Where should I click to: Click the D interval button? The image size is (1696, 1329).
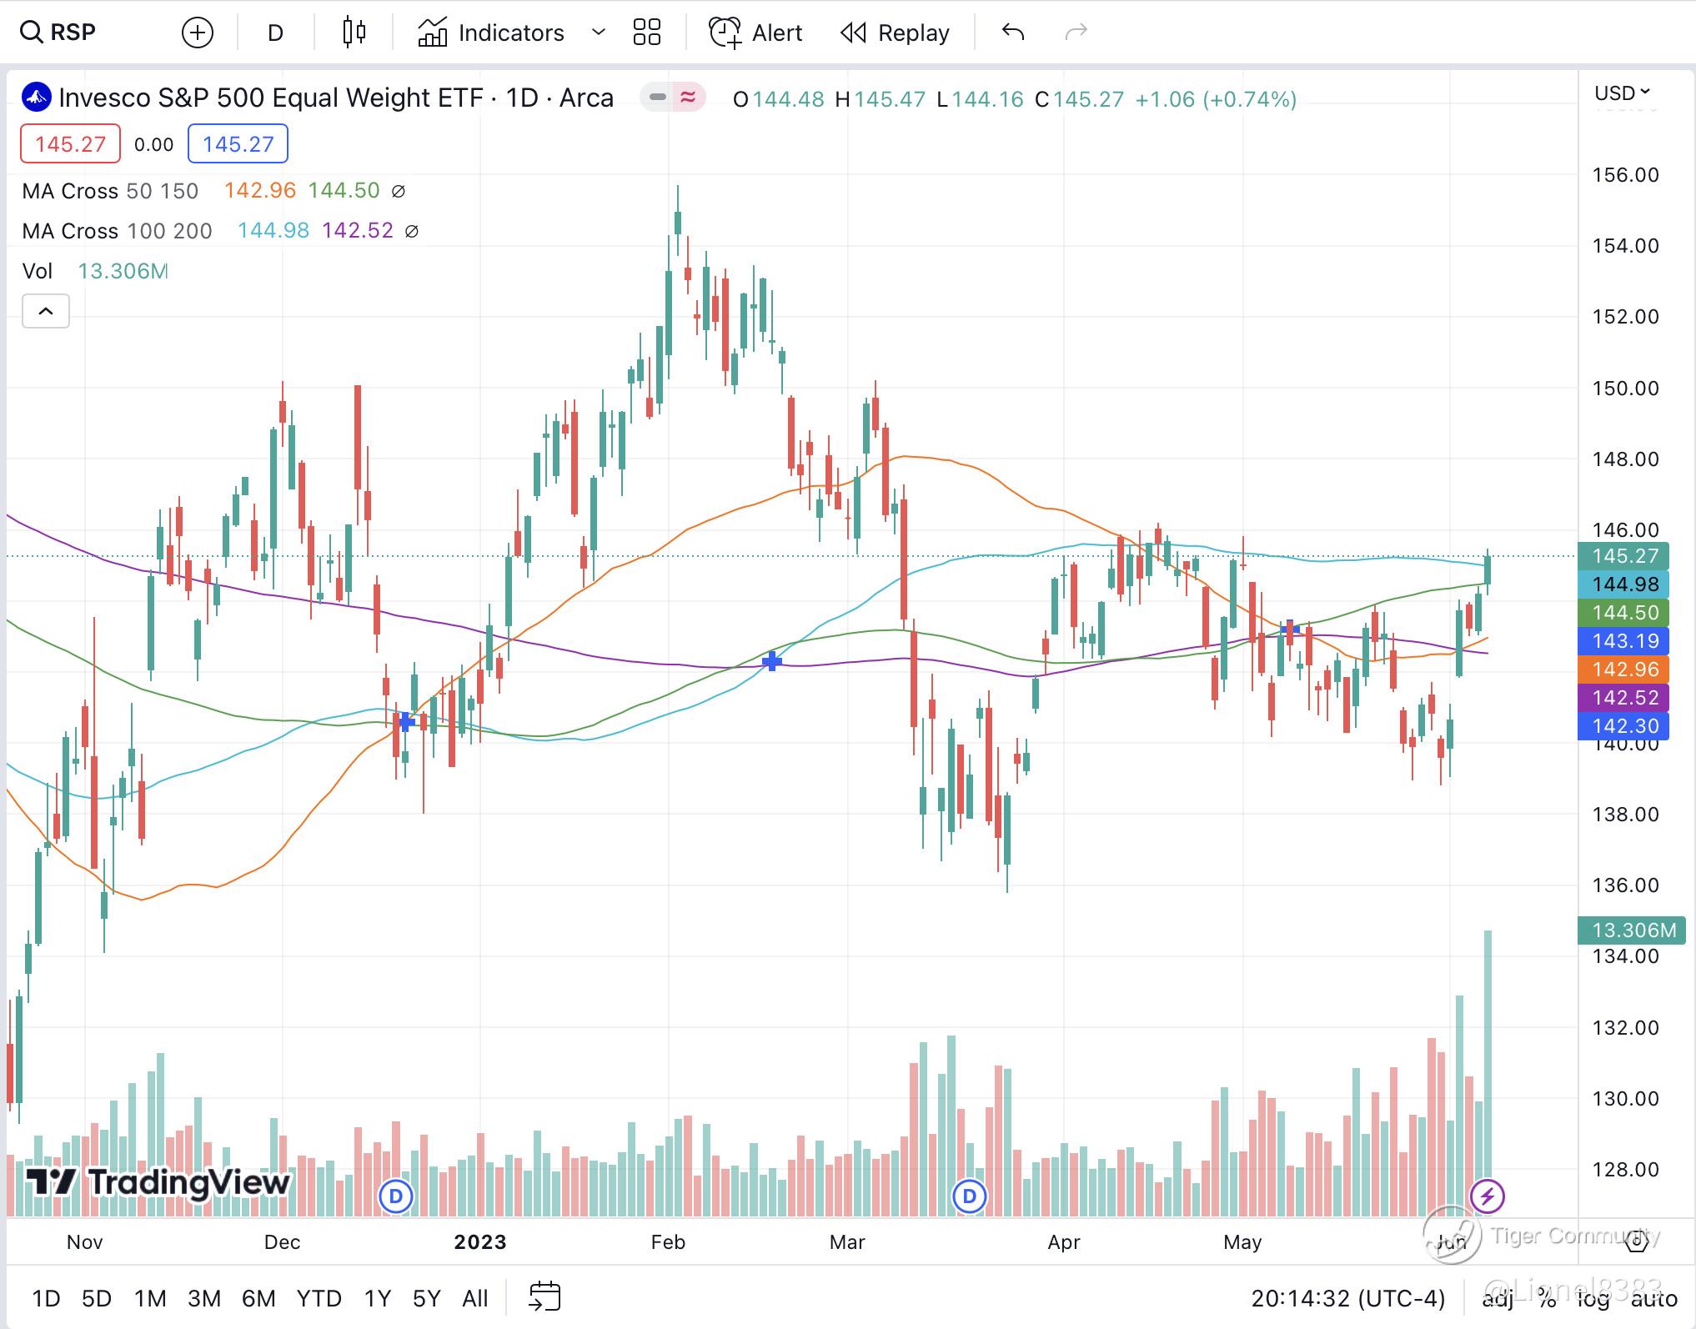click(x=275, y=33)
